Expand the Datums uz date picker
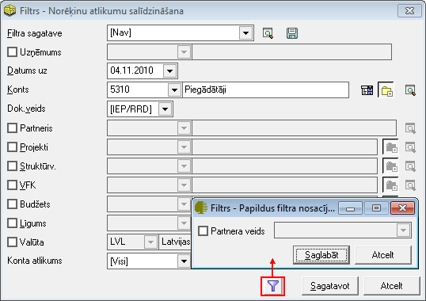The image size is (426, 301). [169, 71]
